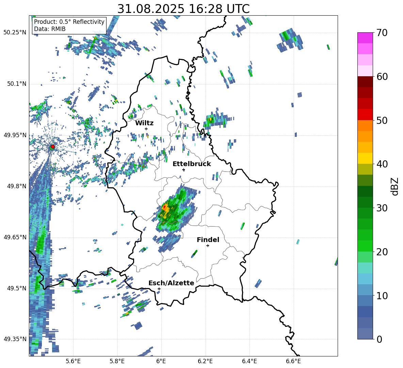Click the colorbar value 10
Image resolution: width=403 pixels, height=368 pixels.
click(x=382, y=295)
